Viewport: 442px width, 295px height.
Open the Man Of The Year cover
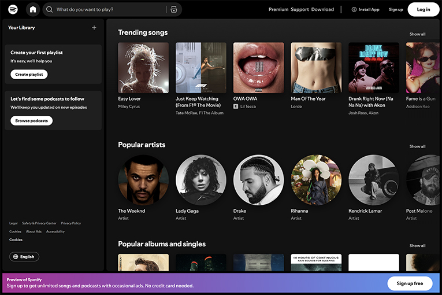point(316,68)
